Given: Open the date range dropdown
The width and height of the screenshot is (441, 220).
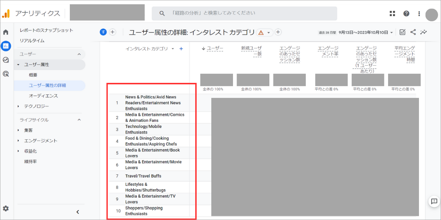Looking at the screenshot, I should pos(366,33).
